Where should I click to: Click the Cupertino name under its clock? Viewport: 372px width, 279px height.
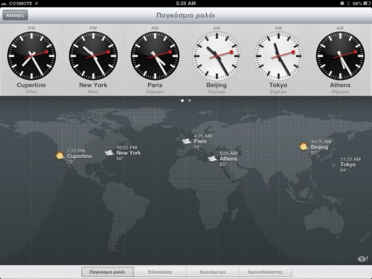31,85
